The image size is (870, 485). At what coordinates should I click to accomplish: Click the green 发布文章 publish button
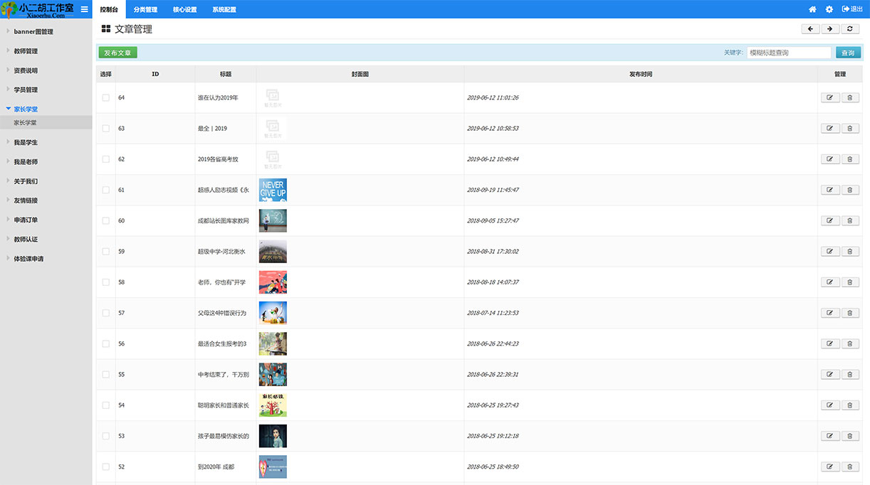[x=117, y=52]
